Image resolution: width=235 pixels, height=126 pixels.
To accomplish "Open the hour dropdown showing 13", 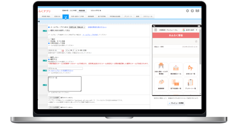I will 68,50.
